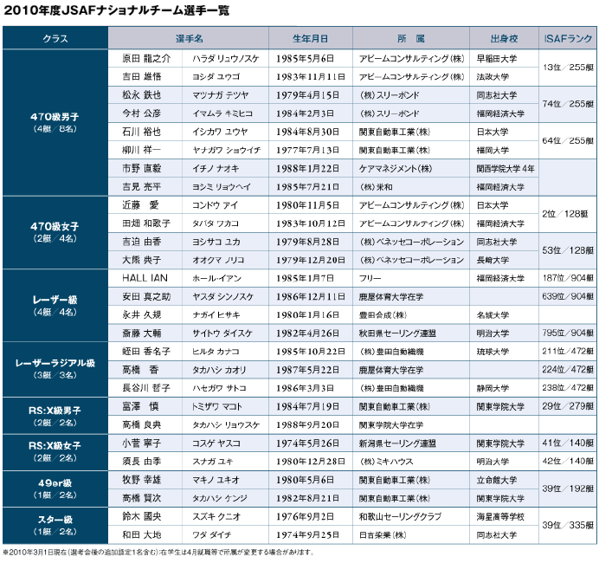Click the 出身校 column header
Image resolution: width=599 pixels, height=563 pixels.
pos(504,38)
